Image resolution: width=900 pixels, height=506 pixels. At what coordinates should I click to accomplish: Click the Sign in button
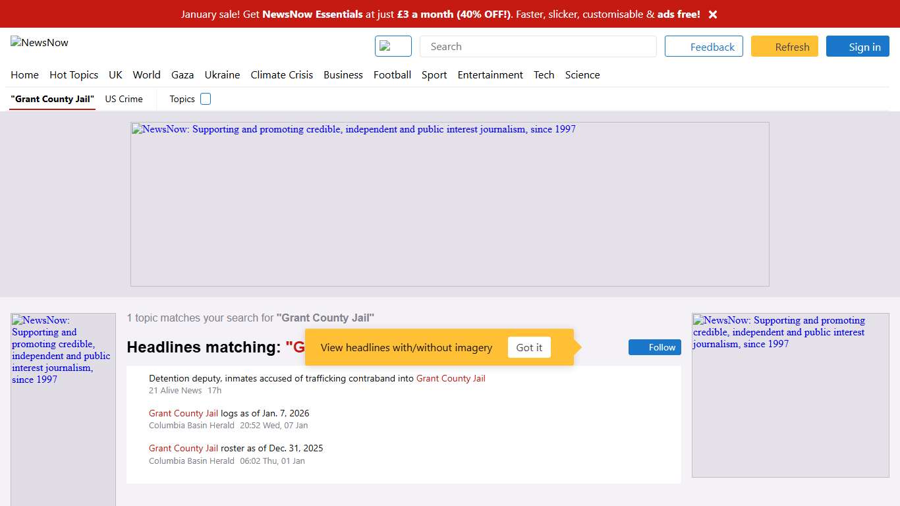coord(857,47)
